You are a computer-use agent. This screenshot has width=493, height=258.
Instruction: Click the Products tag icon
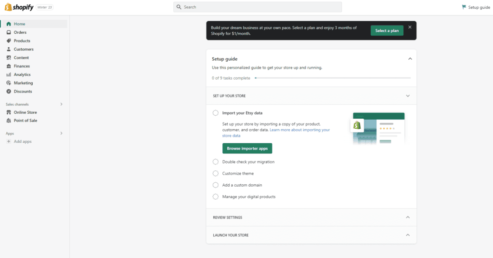9,41
